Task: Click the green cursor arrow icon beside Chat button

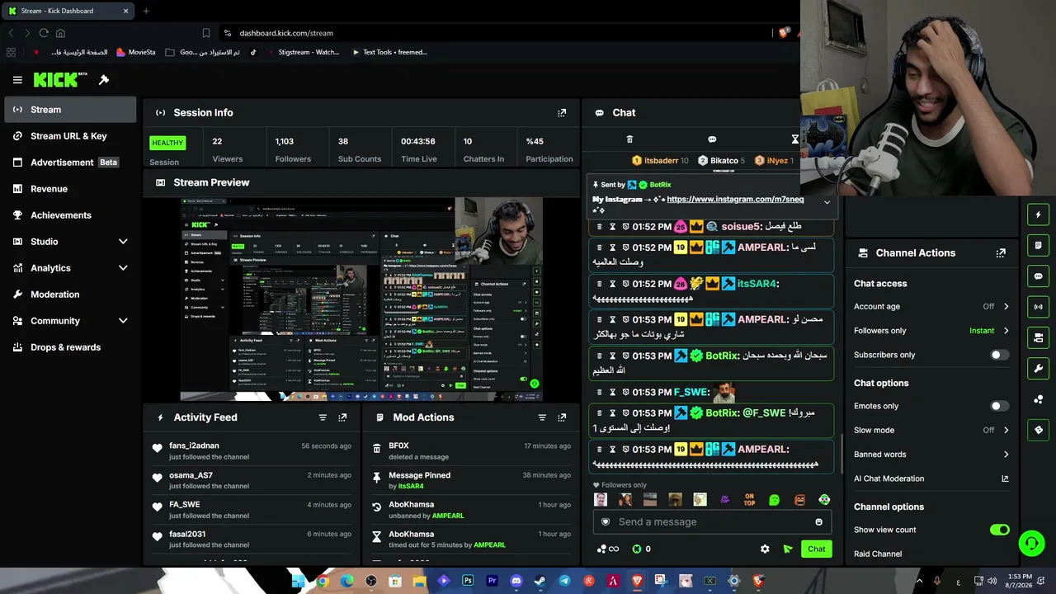Action: point(788,549)
